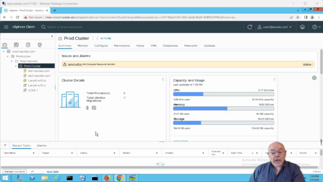The height and width of the screenshot is (182, 323).
Task: Click the Manage Columns button
Action: (x=15, y=171)
